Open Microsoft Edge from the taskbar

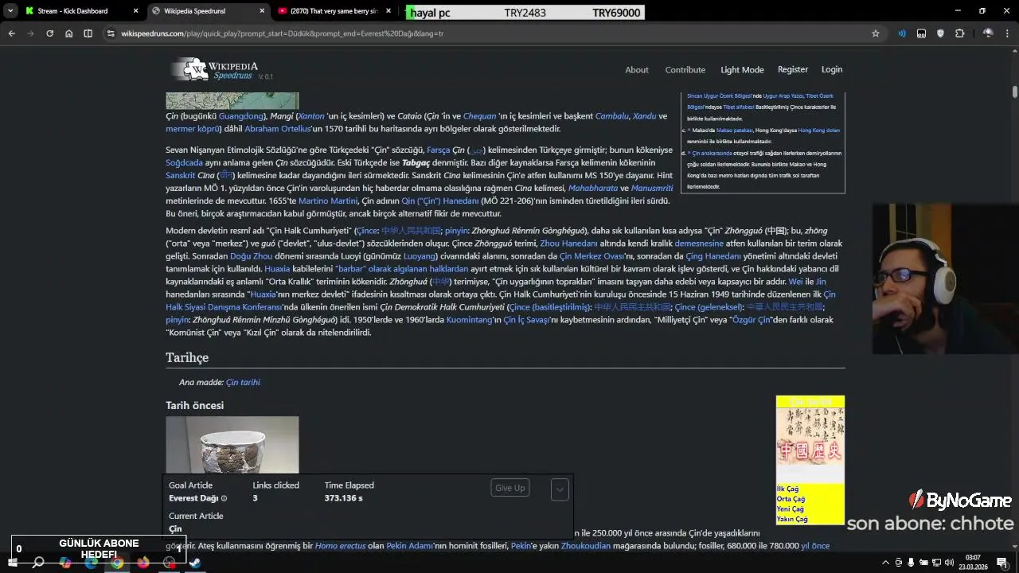(91, 563)
